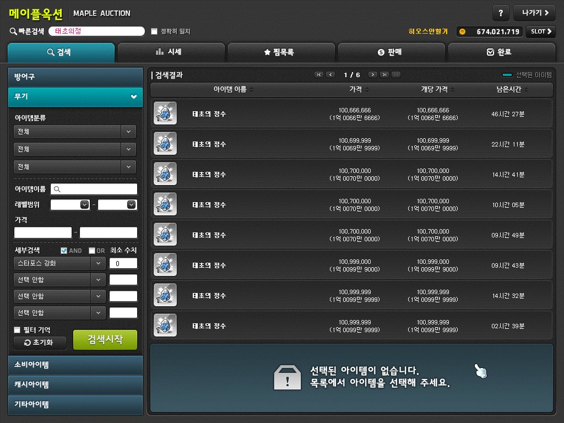The width and height of the screenshot is (564, 423).
Task: Expand the 소비아이템 category
Action: (x=75, y=365)
